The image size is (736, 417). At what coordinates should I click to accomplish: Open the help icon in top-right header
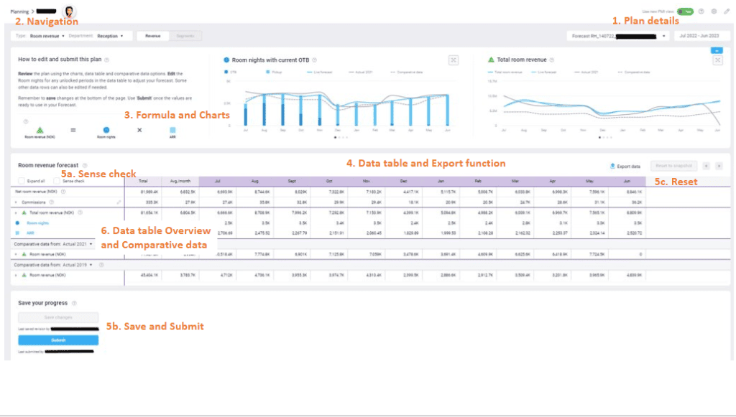pyautogui.click(x=701, y=11)
